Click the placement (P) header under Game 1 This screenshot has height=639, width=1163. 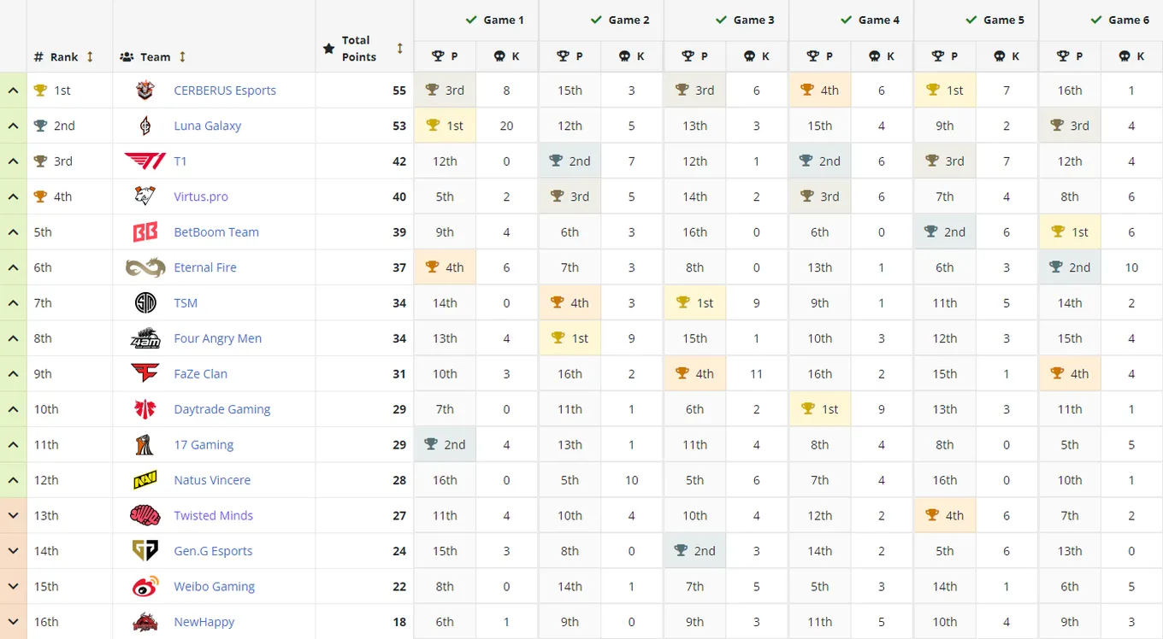click(x=445, y=56)
